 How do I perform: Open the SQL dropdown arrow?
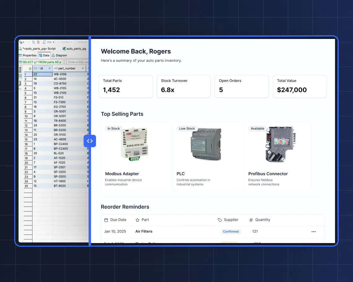[x=54, y=42]
